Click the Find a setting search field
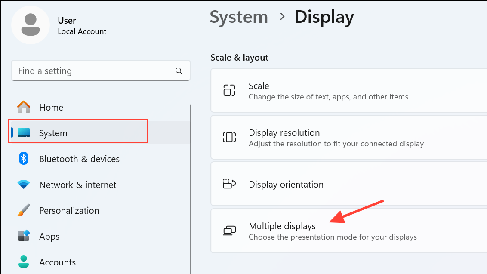This screenshot has width=487, height=274. pos(95,71)
